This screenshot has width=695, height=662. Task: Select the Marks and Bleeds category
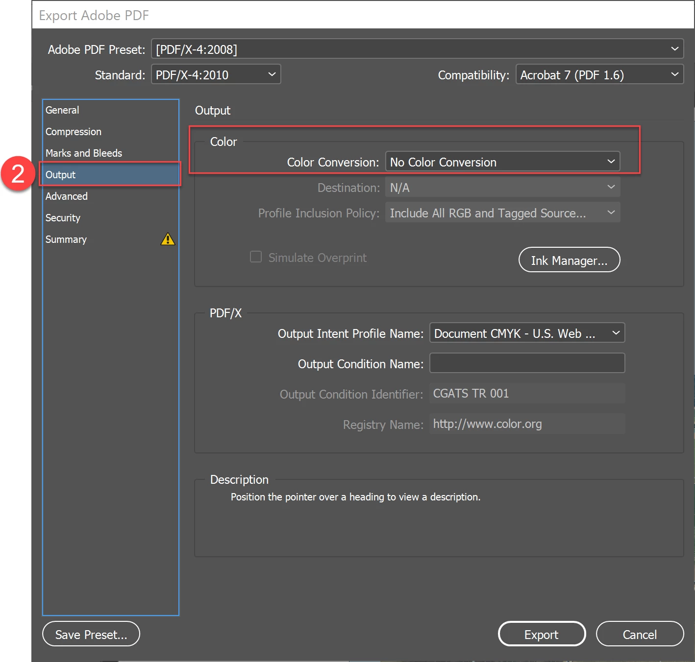pyautogui.click(x=111, y=153)
